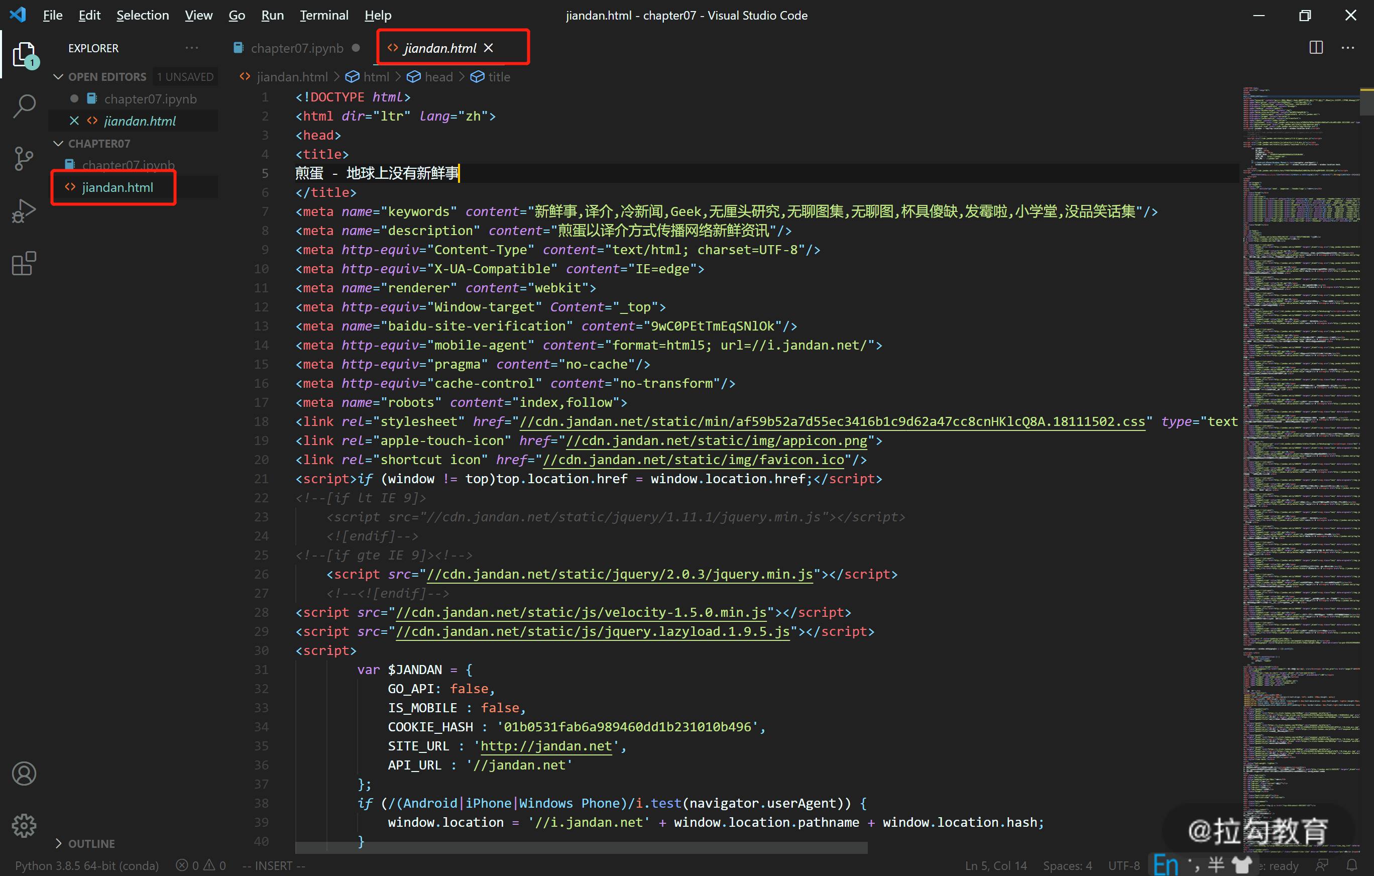The width and height of the screenshot is (1374, 876).
Task: Open jquery.lazyload.1.9.5.js link
Action: coord(593,632)
